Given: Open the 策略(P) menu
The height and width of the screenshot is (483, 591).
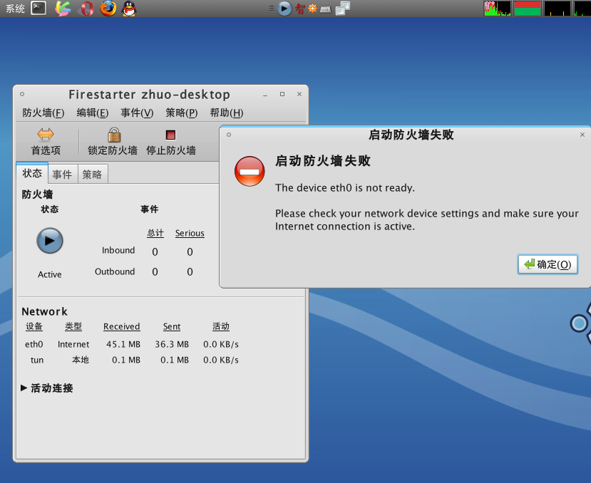Looking at the screenshot, I should click(181, 113).
